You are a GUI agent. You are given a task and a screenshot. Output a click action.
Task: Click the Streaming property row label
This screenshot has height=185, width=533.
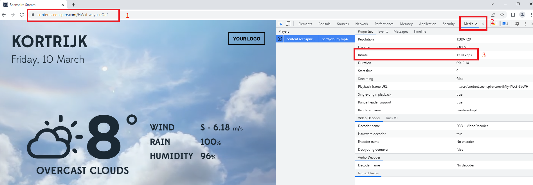(365, 79)
